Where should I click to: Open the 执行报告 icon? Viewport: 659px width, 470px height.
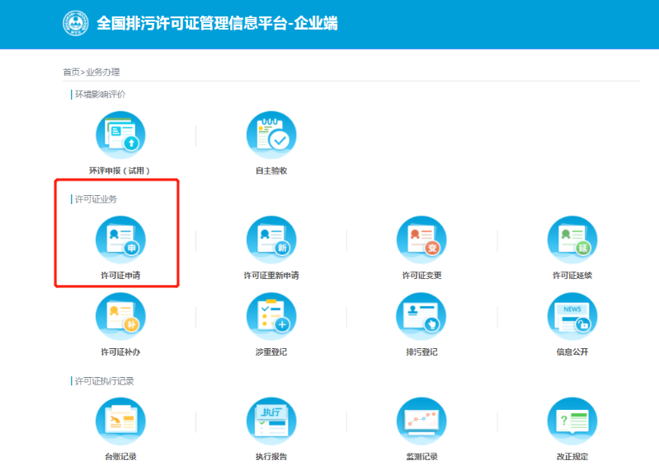coord(271,421)
